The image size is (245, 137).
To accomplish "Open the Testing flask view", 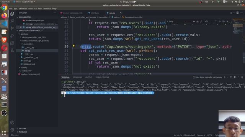I will point(12,50).
